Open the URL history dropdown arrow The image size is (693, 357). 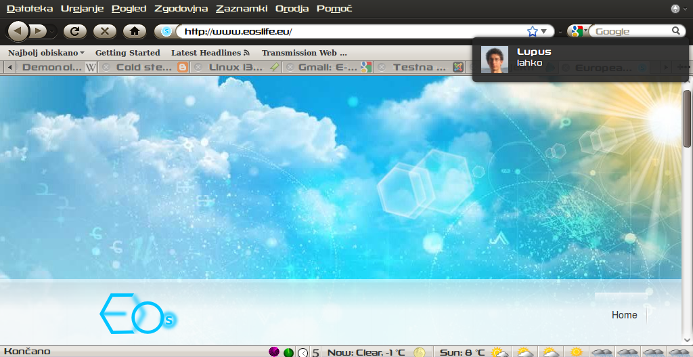tap(544, 31)
